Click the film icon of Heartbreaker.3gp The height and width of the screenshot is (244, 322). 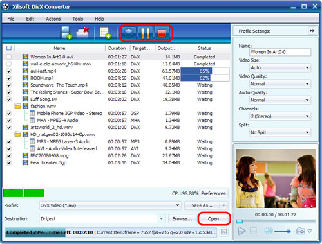pos(25,162)
